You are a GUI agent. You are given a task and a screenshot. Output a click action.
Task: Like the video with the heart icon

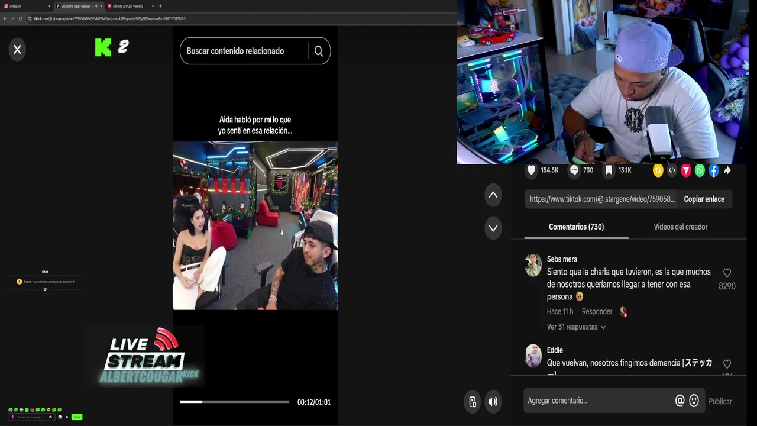531,170
